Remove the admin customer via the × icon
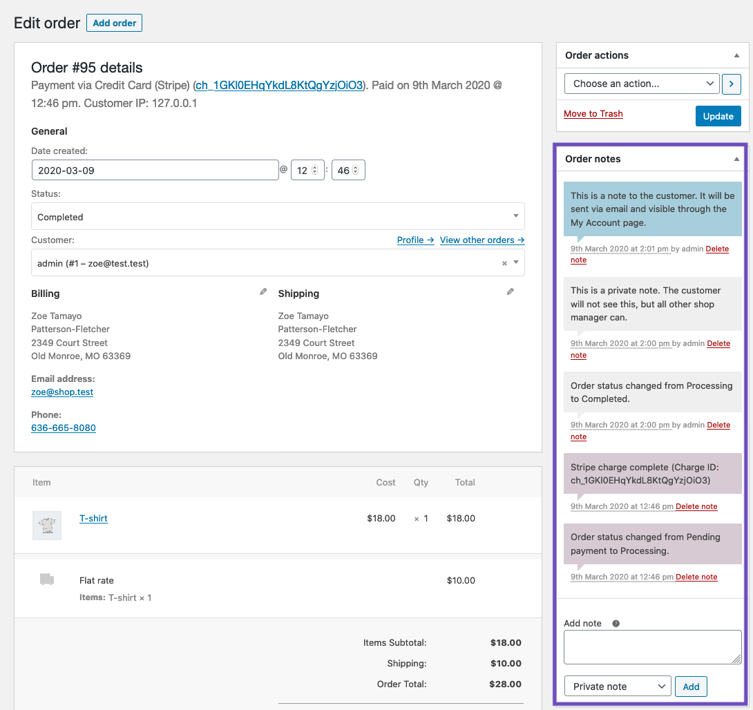Image resolution: width=753 pixels, height=710 pixels. [504, 262]
